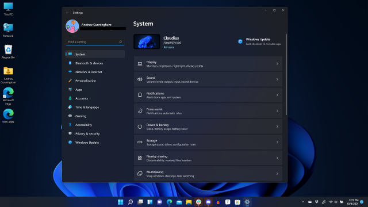Open Wi-Fi and volume quick settings
Image resolution: width=368 pixels, height=207 pixels.
[x=336, y=202]
